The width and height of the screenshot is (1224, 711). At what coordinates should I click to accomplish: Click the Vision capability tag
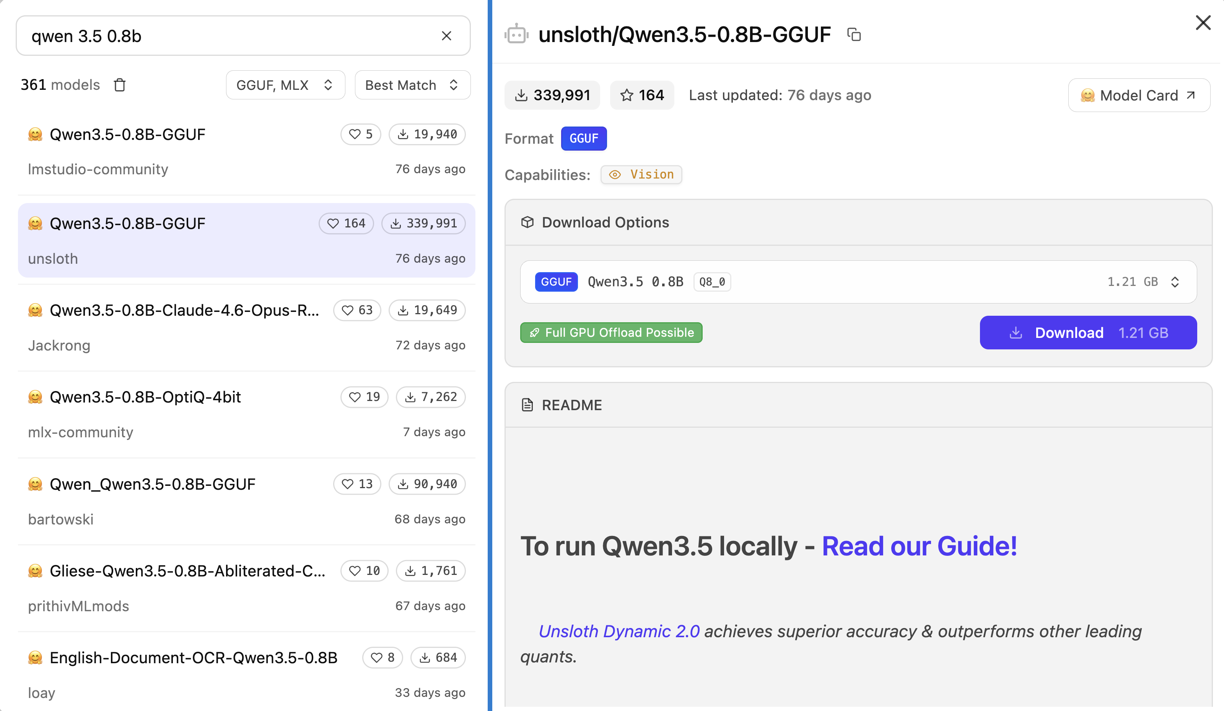click(x=641, y=175)
